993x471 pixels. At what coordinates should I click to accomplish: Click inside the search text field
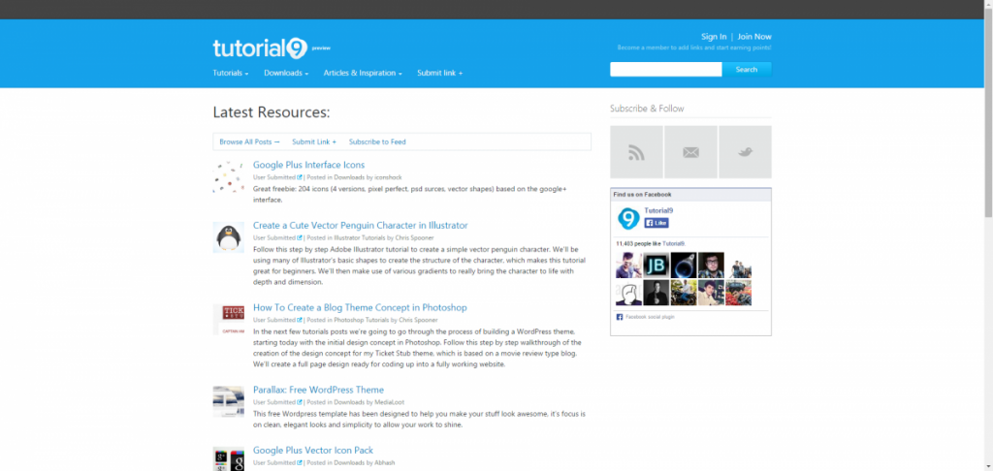pyautogui.click(x=665, y=69)
